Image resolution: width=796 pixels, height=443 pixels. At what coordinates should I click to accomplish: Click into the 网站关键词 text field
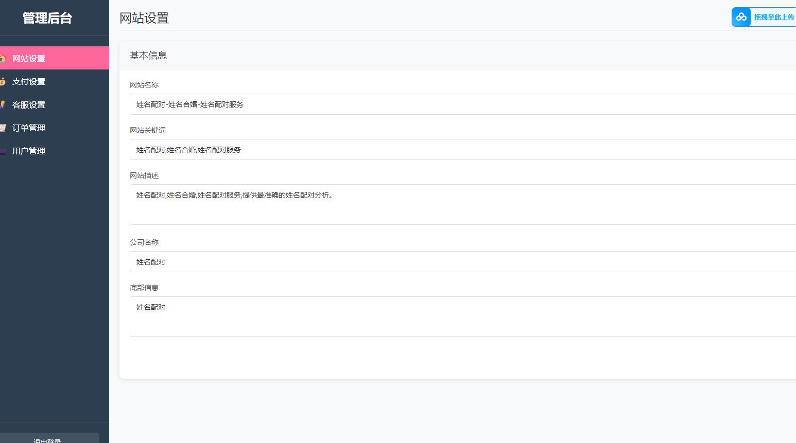(462, 150)
